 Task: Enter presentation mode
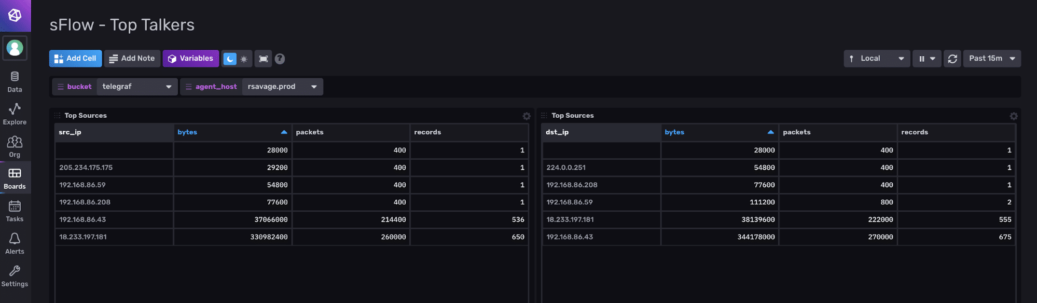click(264, 59)
